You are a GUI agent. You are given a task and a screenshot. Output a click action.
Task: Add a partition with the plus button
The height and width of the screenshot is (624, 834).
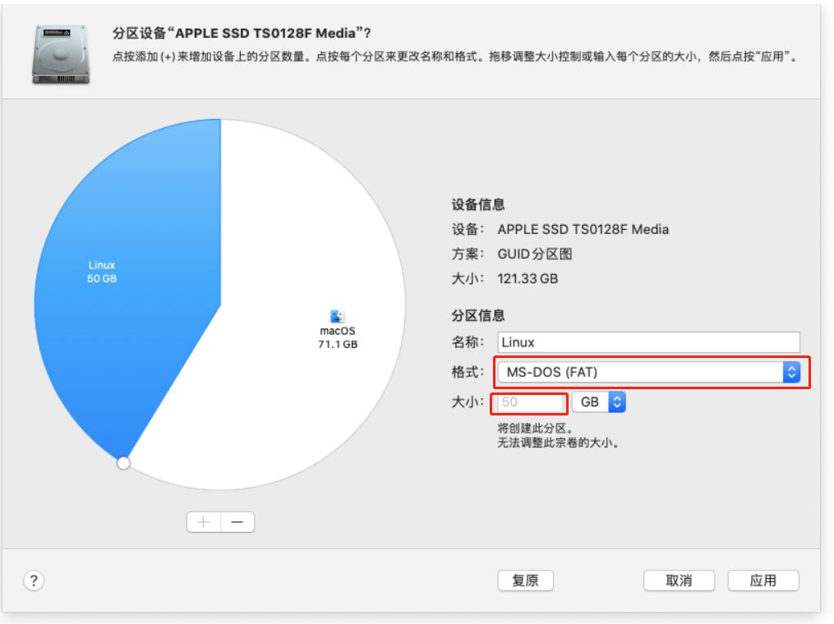(x=204, y=522)
